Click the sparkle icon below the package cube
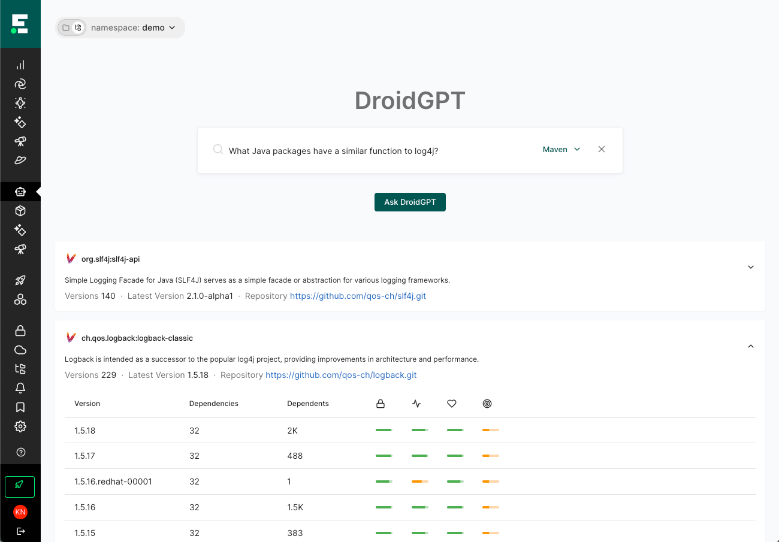This screenshot has height=542, width=779. coord(20,230)
